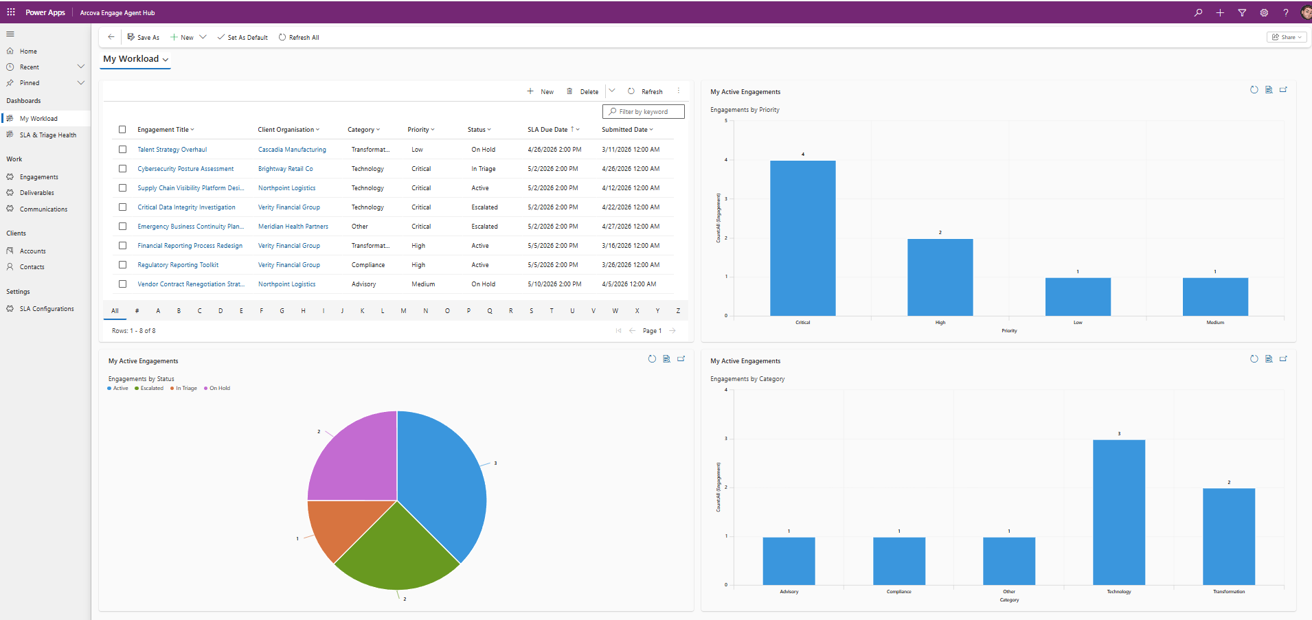
Task: Open the Share dropdown button
Action: (1287, 37)
